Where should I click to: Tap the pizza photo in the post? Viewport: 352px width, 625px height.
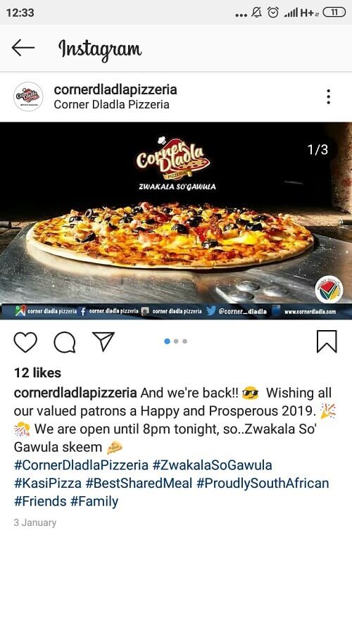(176, 221)
